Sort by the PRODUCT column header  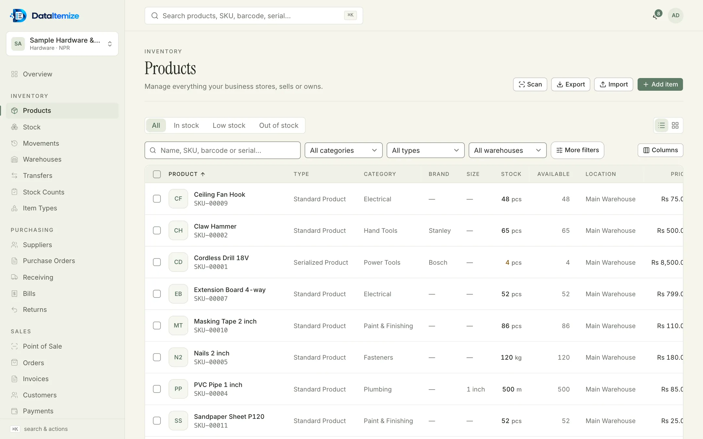186,174
